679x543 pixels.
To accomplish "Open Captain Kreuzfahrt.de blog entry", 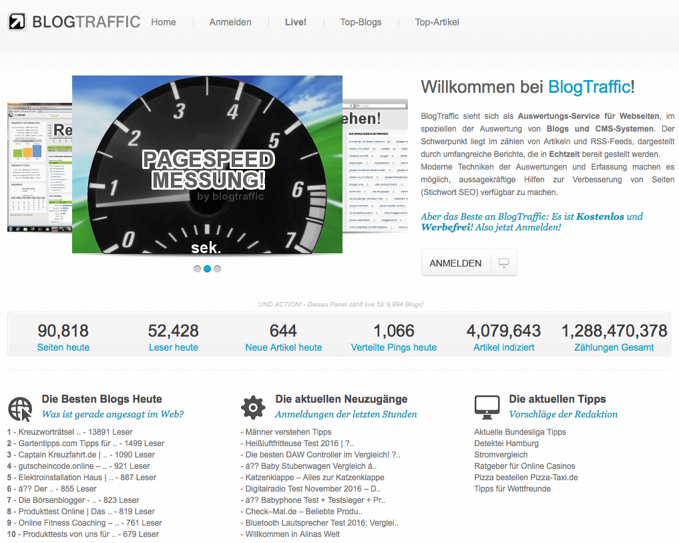I will [x=81, y=455].
